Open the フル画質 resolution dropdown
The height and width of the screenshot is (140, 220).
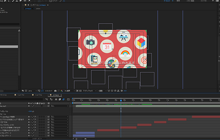[x=70, y=91]
